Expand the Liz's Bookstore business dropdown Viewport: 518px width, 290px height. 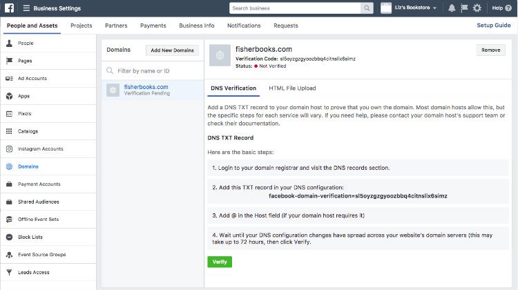point(408,8)
